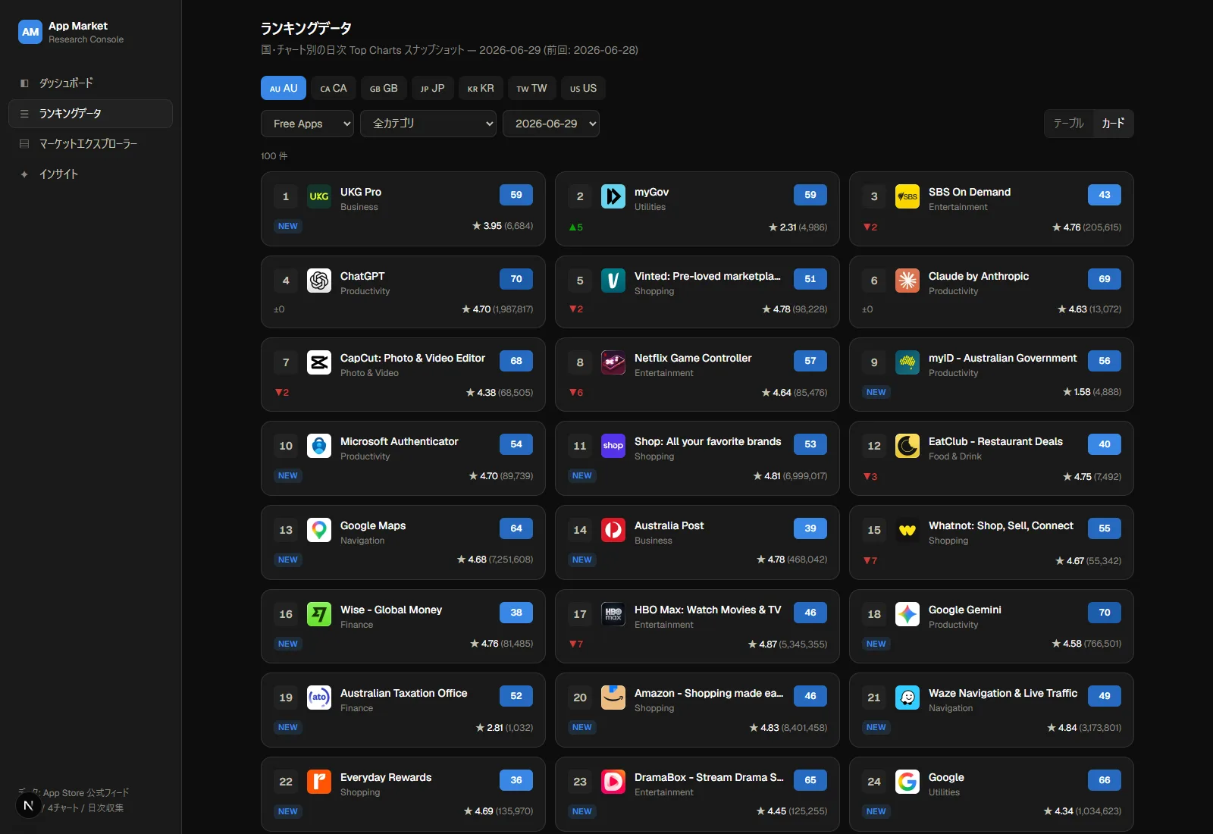The image size is (1213, 834).
Task: Open ランキングデータ in sidebar
Action: click(90, 113)
